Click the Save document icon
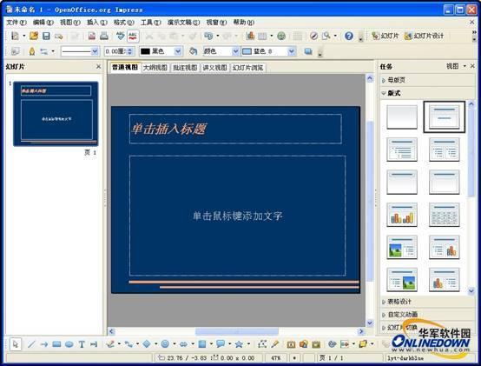Image resolution: width=481 pixels, height=366 pixels. pos(46,36)
